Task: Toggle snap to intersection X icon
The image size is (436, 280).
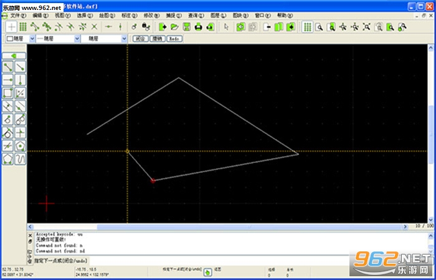Action: (x=95, y=27)
